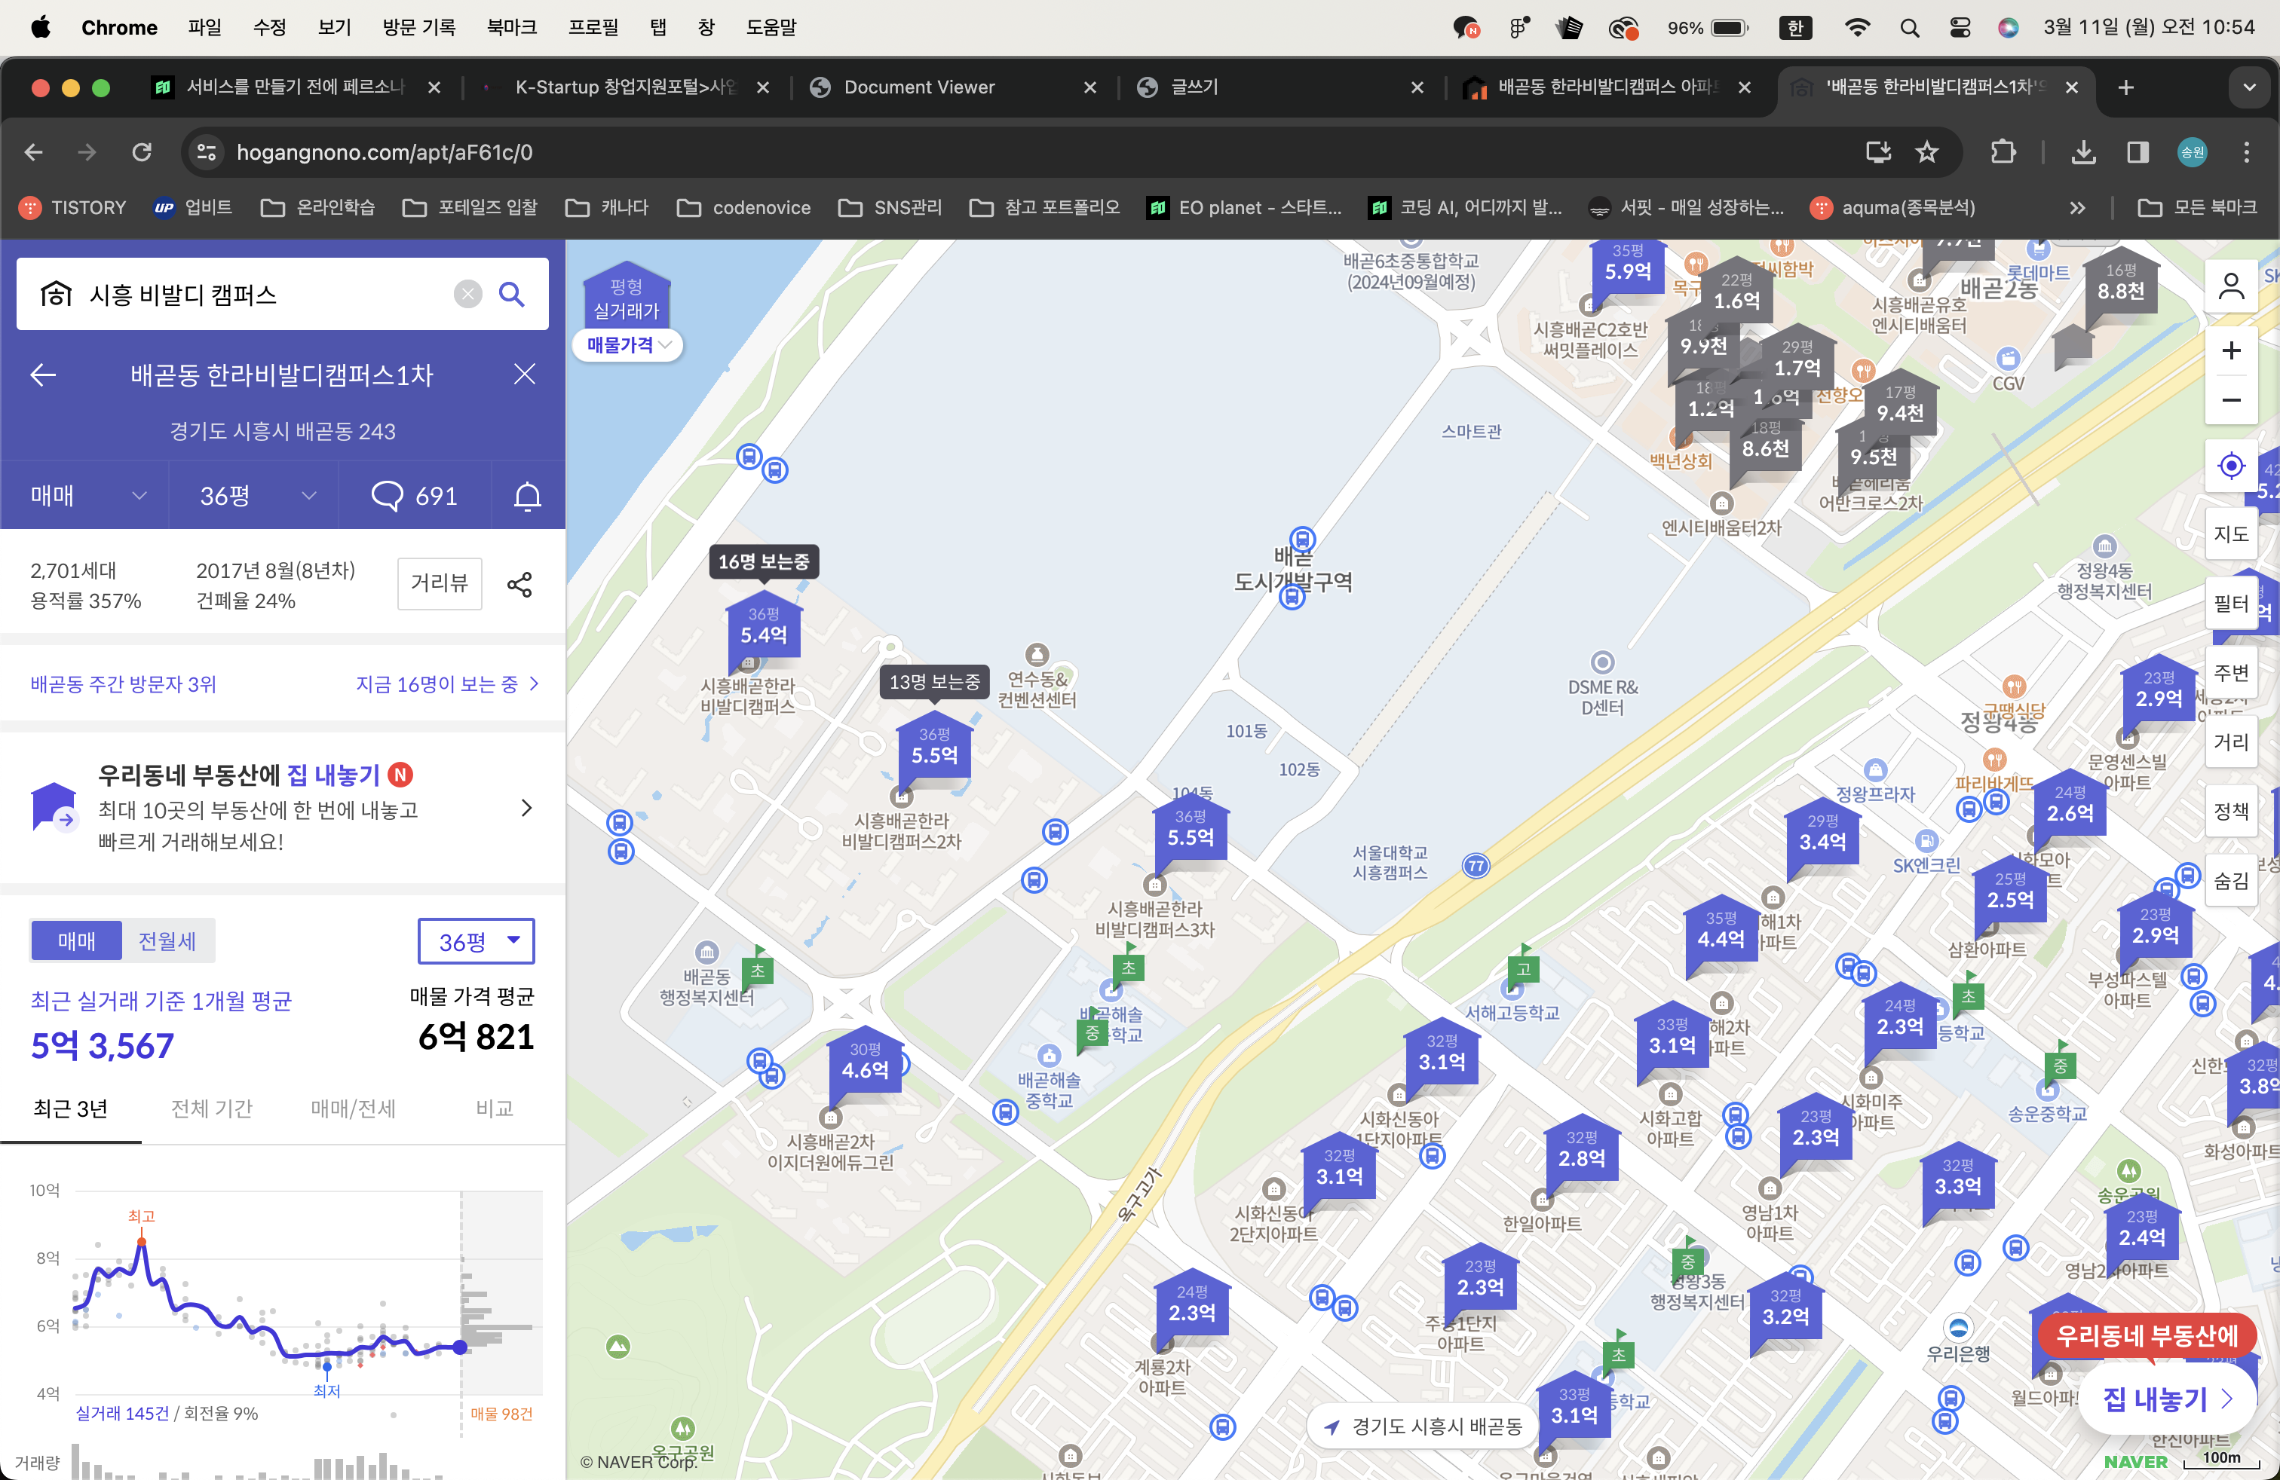Center map on current location
2280x1480 pixels.
coord(2231,465)
